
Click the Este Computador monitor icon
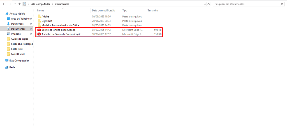[7, 61]
